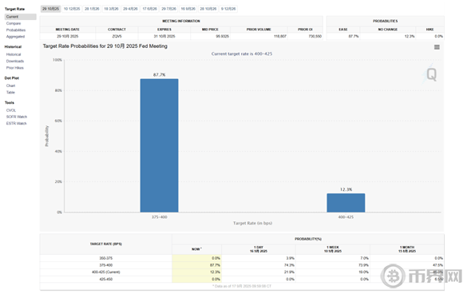Open the 17 6月26 meeting tab
The height and width of the screenshot is (298, 471).
[x=149, y=9]
